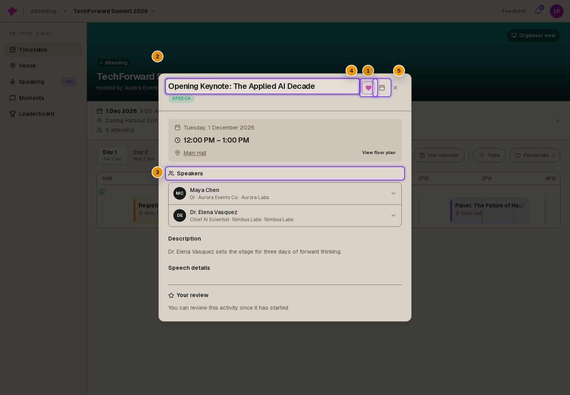Click the app logo in the top bar
This screenshot has height=395, width=570.
click(12, 11)
